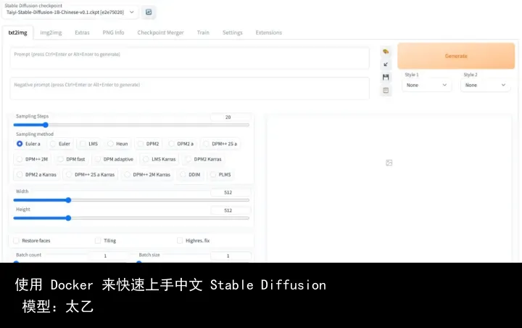
Task: Select the DDIM sampling method
Action: click(x=191, y=174)
